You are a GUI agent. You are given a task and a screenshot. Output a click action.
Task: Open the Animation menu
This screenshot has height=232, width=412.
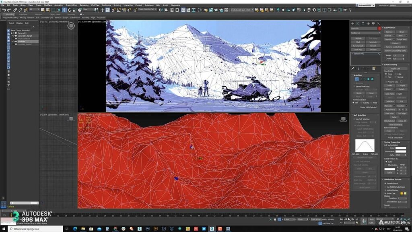pos(59,5)
